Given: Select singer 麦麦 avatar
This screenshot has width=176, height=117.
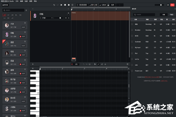Looking at the screenshot, I should (7, 44).
